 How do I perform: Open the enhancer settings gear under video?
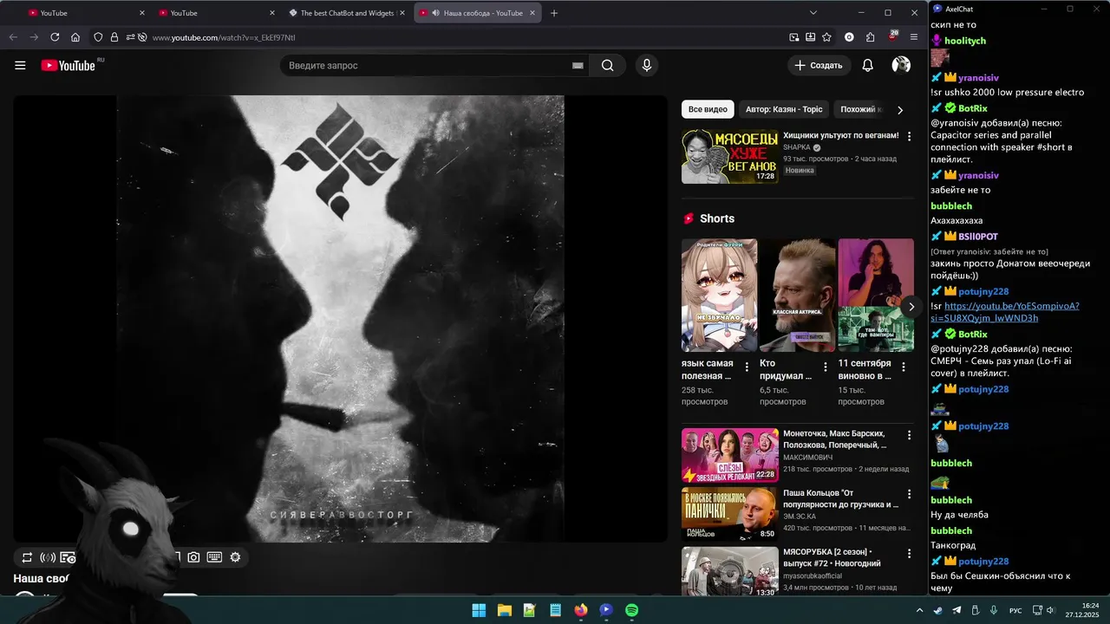pyautogui.click(x=235, y=557)
